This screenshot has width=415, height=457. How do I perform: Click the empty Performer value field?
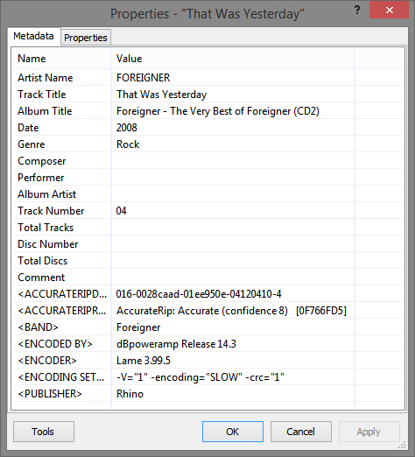[233, 178]
